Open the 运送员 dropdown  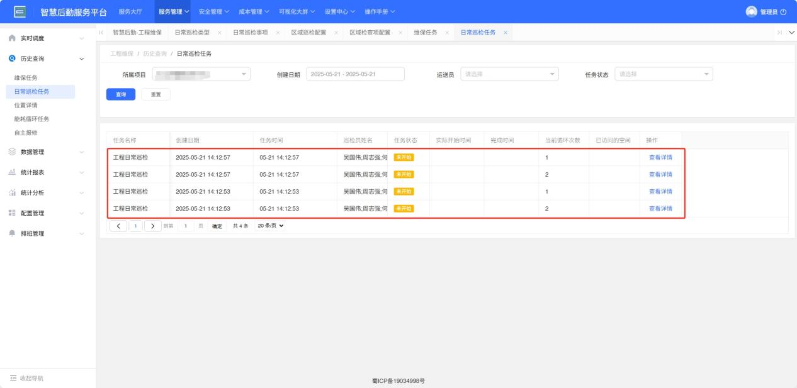[x=510, y=74]
